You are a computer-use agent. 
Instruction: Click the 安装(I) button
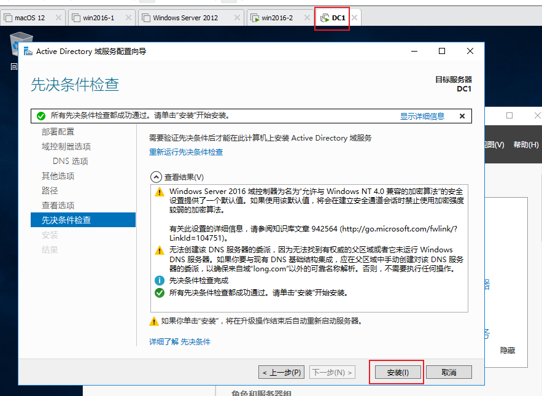tap(398, 373)
